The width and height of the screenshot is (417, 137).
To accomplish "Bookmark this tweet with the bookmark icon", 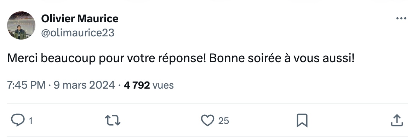I will click(302, 120).
